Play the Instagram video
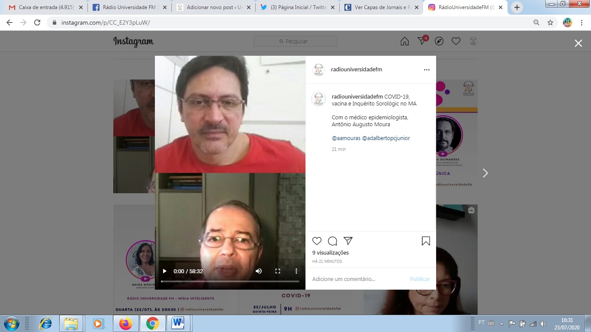Screen dimensions: 591x332 coord(164,271)
